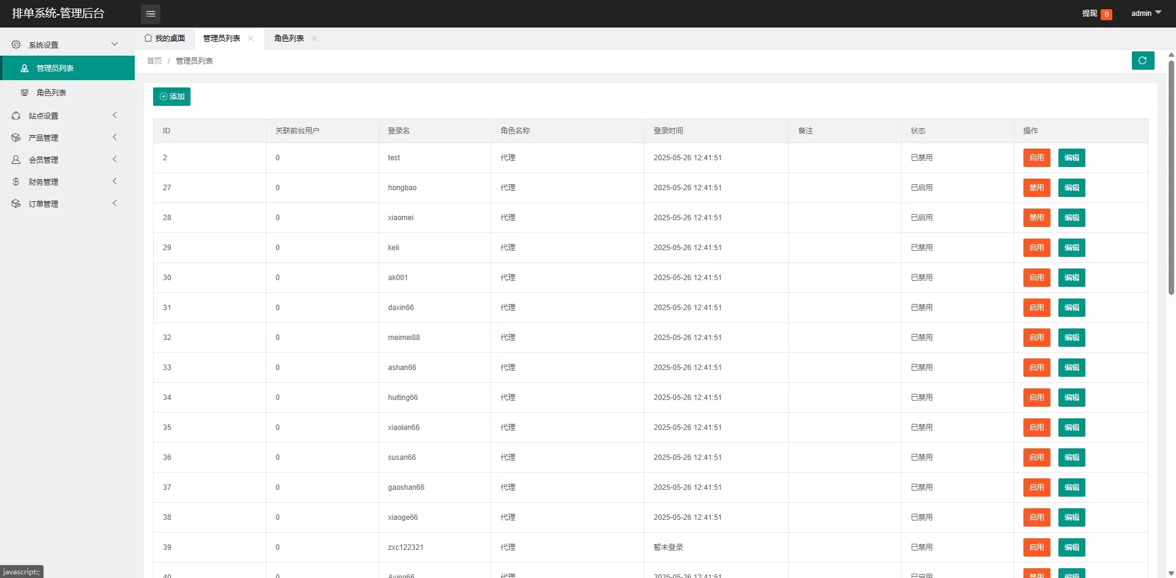
Task: Click the 产品管理 cube icon
Action: click(16, 138)
